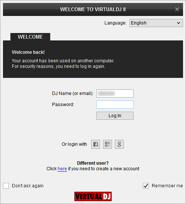This screenshot has height=204, width=186.
Task: Click the Welcome to VirtualDJ 8 title bar
Action: coord(93,9)
